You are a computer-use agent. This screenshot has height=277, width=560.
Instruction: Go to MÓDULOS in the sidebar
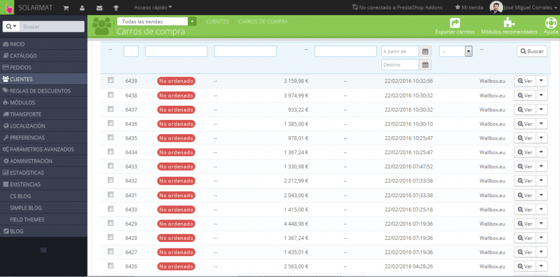click(44, 102)
